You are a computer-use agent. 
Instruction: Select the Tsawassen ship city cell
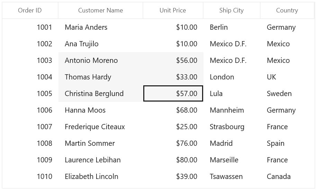pos(232,176)
